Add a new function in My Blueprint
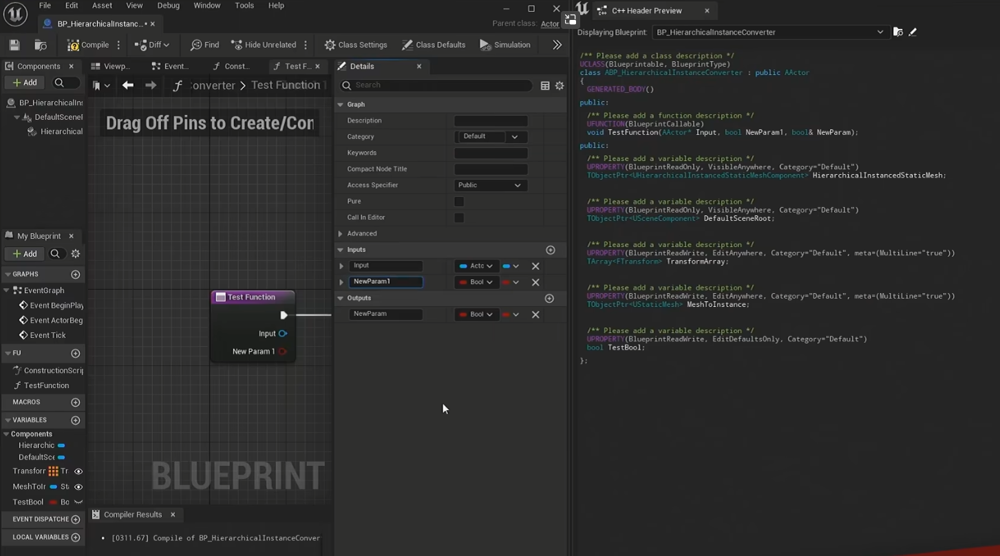The width and height of the screenshot is (1000, 556). 76,353
